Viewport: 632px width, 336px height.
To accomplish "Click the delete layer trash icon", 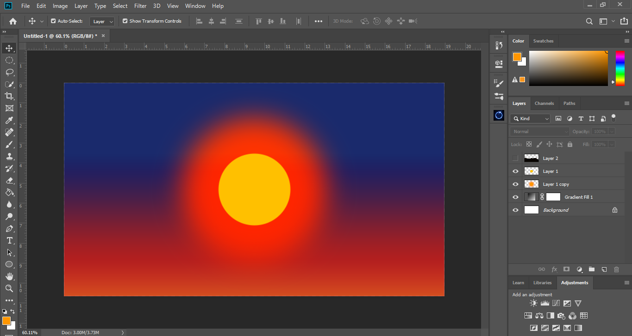I will coord(616,269).
